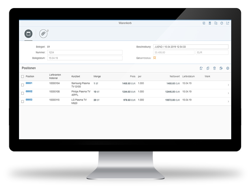Click the net value 19572.00 EUR

(173, 100)
